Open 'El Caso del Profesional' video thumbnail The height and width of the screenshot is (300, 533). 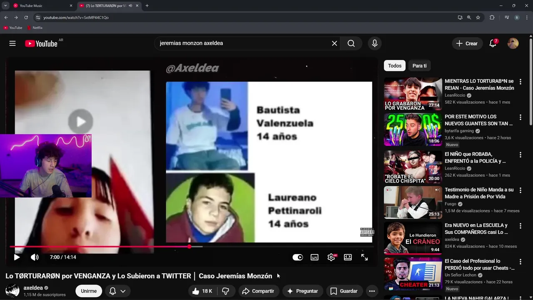pyautogui.click(x=413, y=274)
